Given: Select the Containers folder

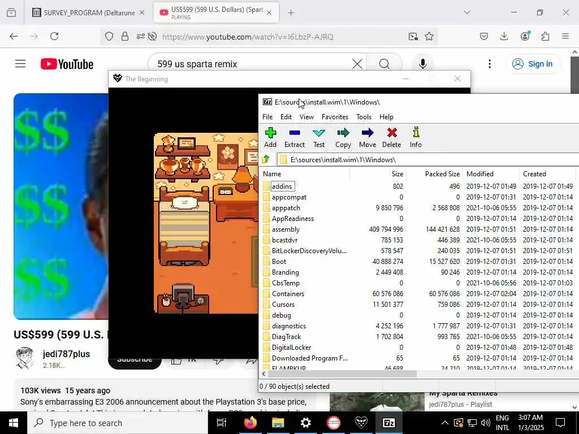Looking at the screenshot, I should click(x=288, y=293).
